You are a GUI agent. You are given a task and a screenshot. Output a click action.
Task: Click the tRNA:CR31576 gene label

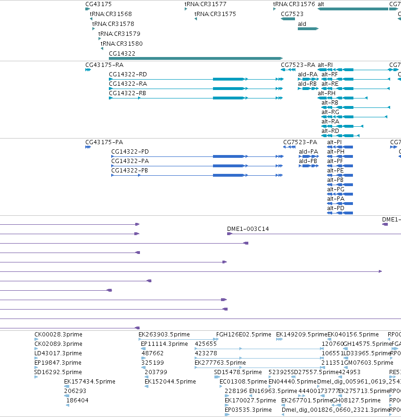point(294,4)
